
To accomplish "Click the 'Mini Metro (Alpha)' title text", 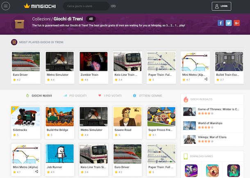I will click(x=25, y=167).
